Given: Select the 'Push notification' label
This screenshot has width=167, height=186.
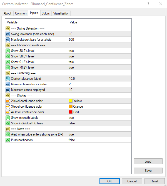Looking at the screenshot, I should (22, 140).
